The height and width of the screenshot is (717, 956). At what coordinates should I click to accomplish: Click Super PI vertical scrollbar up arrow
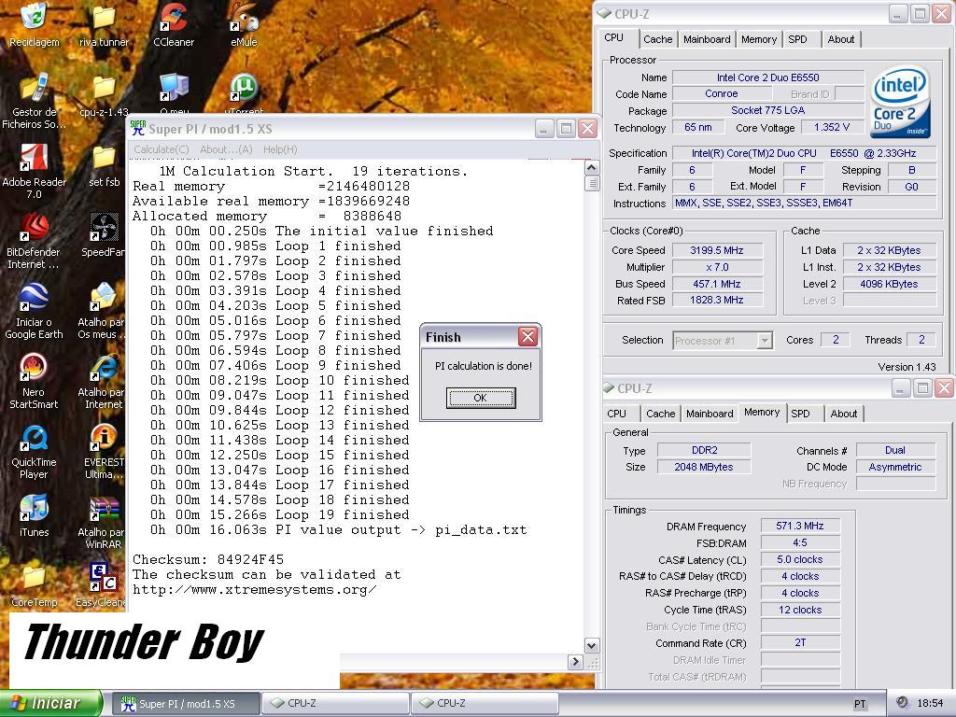[591, 168]
